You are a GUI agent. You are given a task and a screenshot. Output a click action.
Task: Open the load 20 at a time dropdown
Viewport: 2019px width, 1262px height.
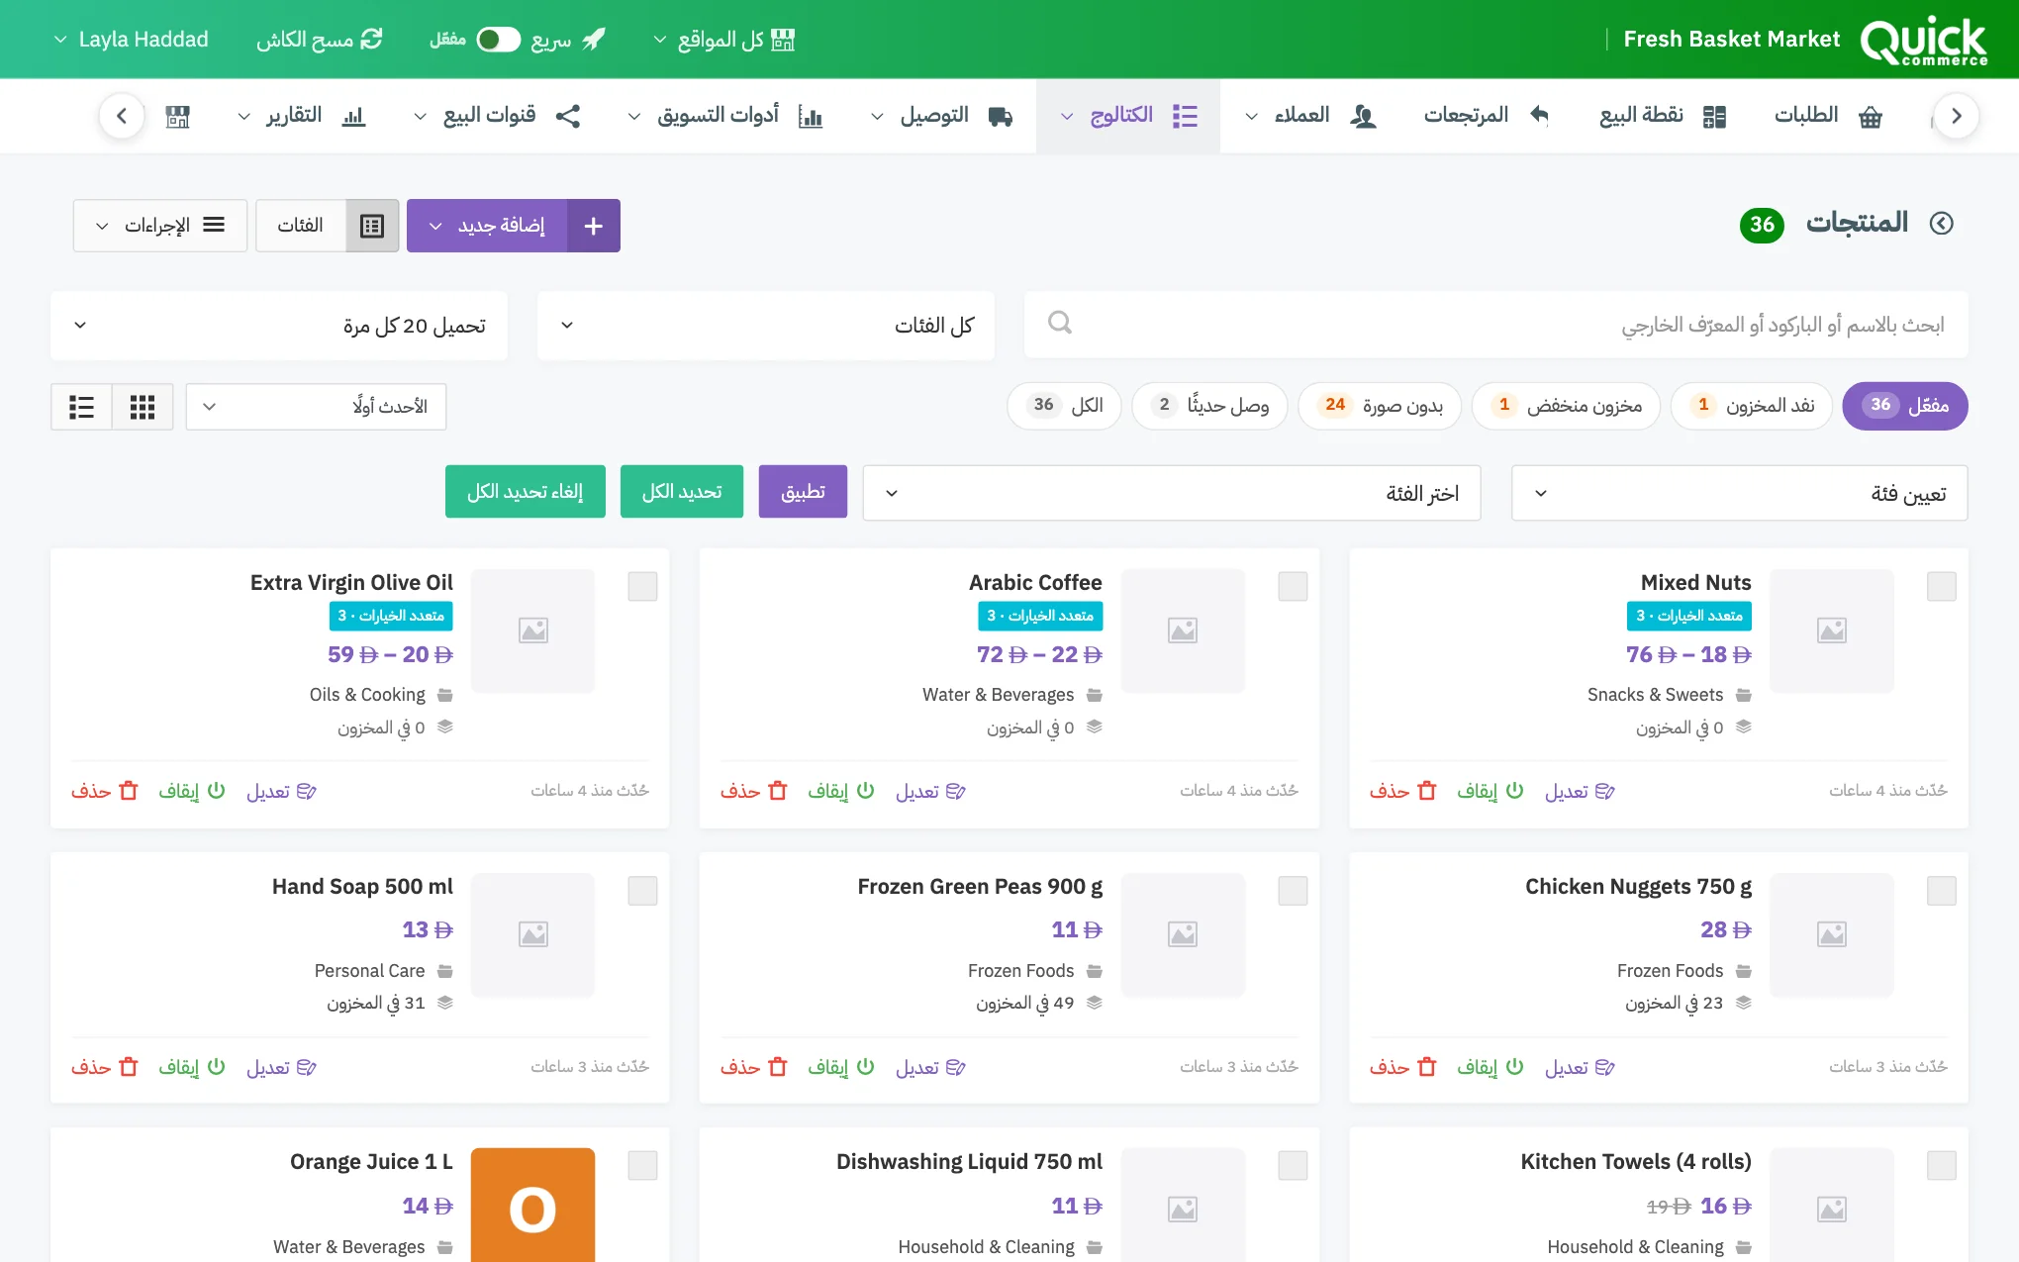(x=279, y=326)
